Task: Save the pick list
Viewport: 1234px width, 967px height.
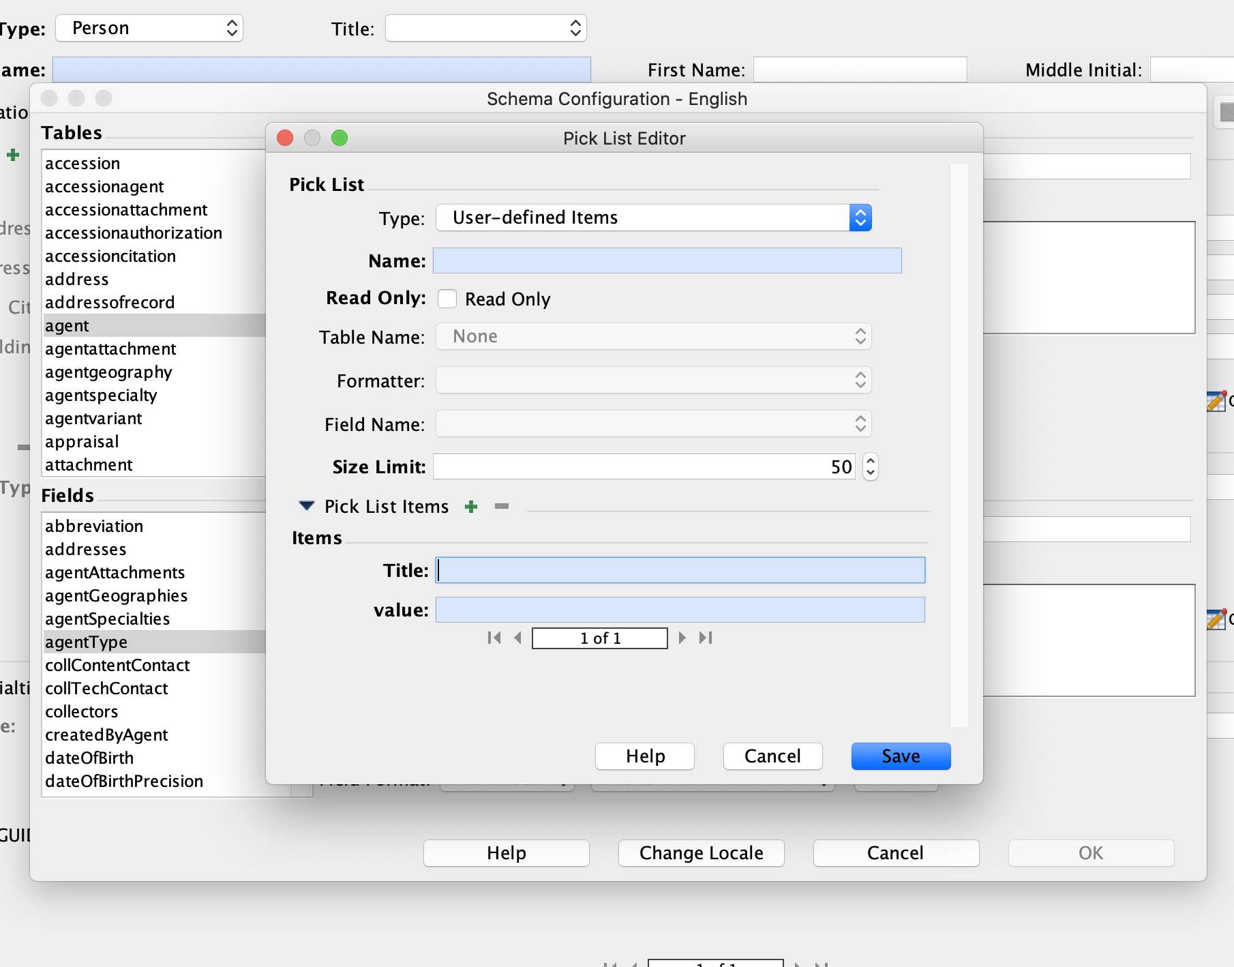Action: pyautogui.click(x=900, y=756)
